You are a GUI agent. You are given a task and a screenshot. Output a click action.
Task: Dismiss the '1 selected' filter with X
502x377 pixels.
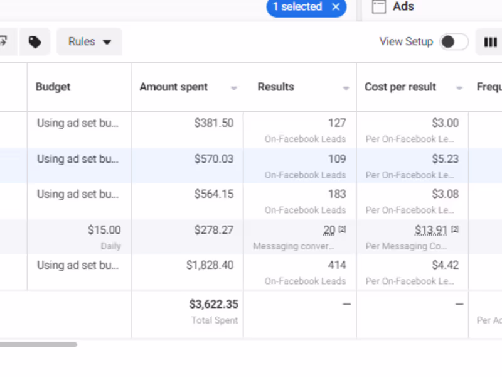336,7
